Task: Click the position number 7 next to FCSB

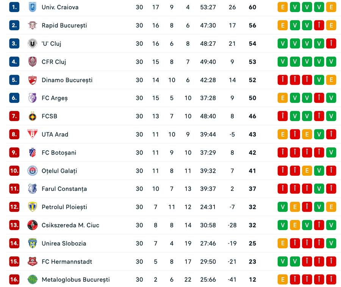Action: (x=14, y=116)
